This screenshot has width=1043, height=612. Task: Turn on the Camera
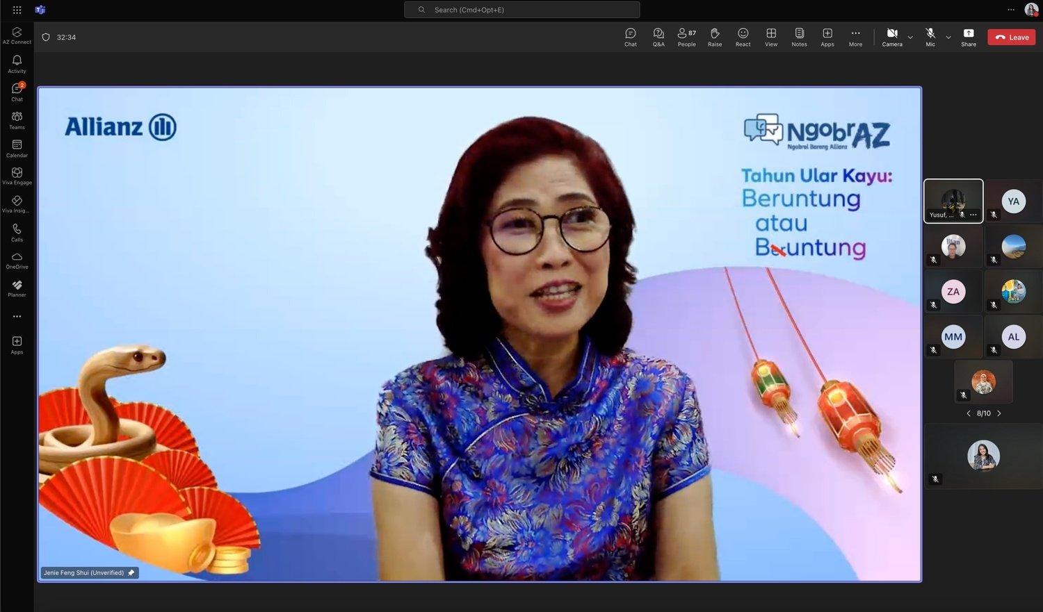(x=891, y=37)
